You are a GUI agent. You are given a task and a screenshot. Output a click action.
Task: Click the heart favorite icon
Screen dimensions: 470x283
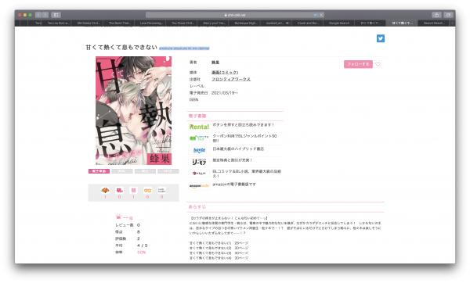click(x=378, y=64)
